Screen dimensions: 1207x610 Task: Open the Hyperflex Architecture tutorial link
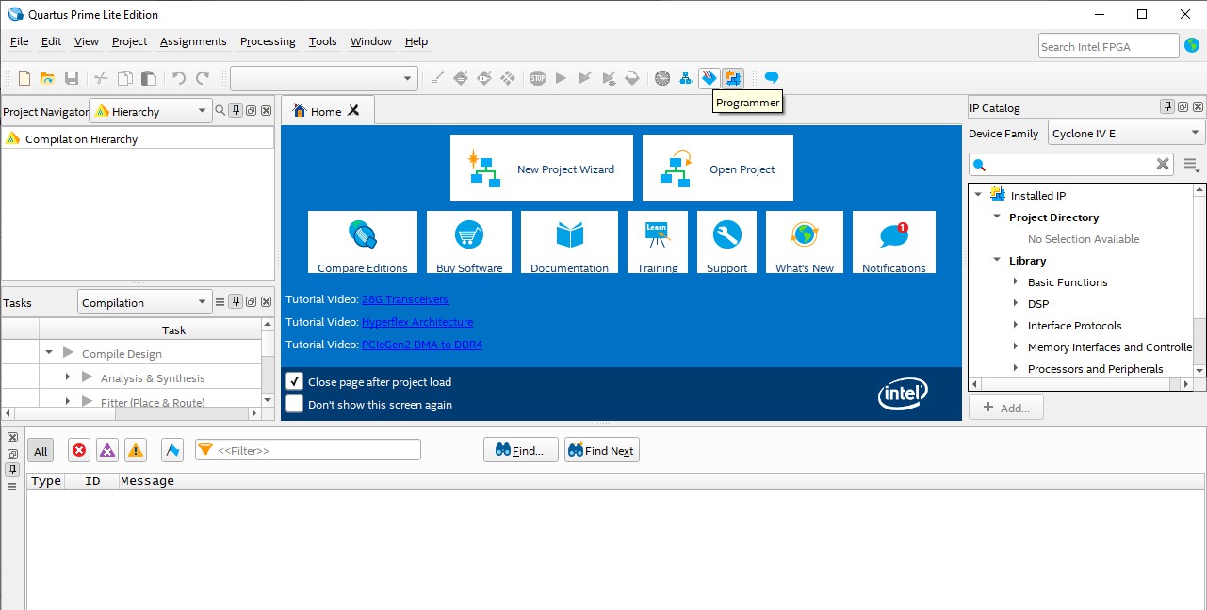[417, 322]
